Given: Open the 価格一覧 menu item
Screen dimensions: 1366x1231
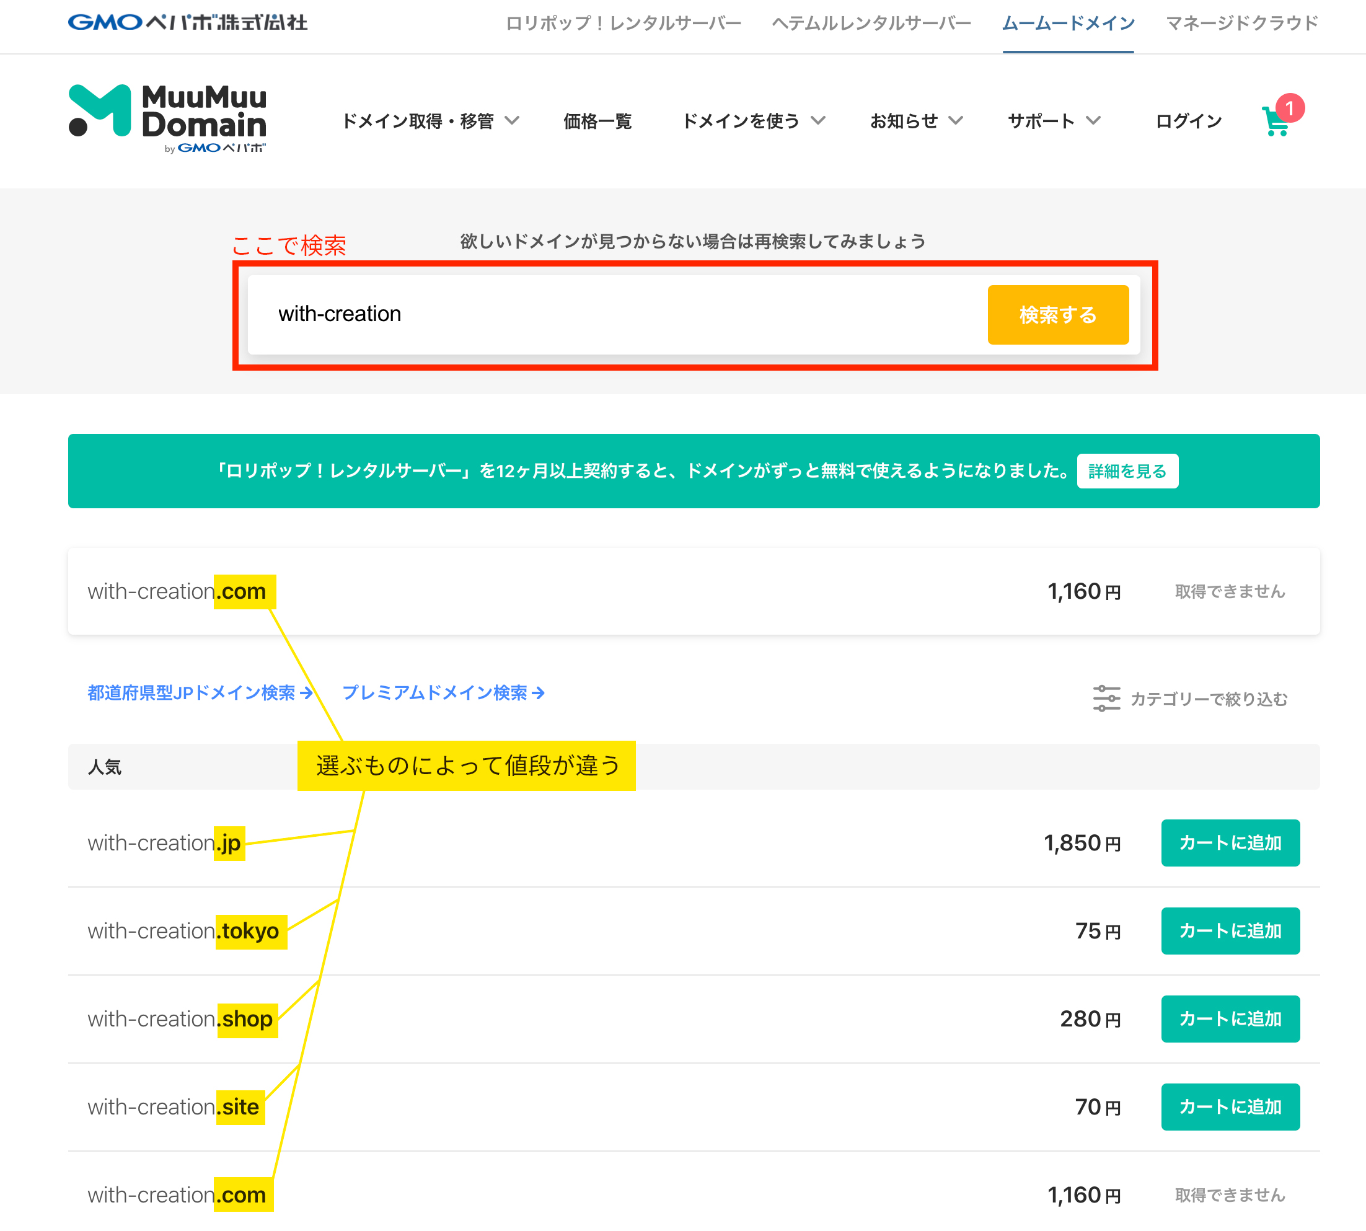Looking at the screenshot, I should click(597, 121).
